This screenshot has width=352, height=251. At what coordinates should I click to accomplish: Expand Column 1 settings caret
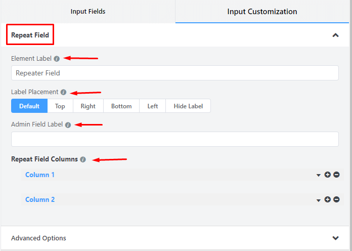click(319, 175)
